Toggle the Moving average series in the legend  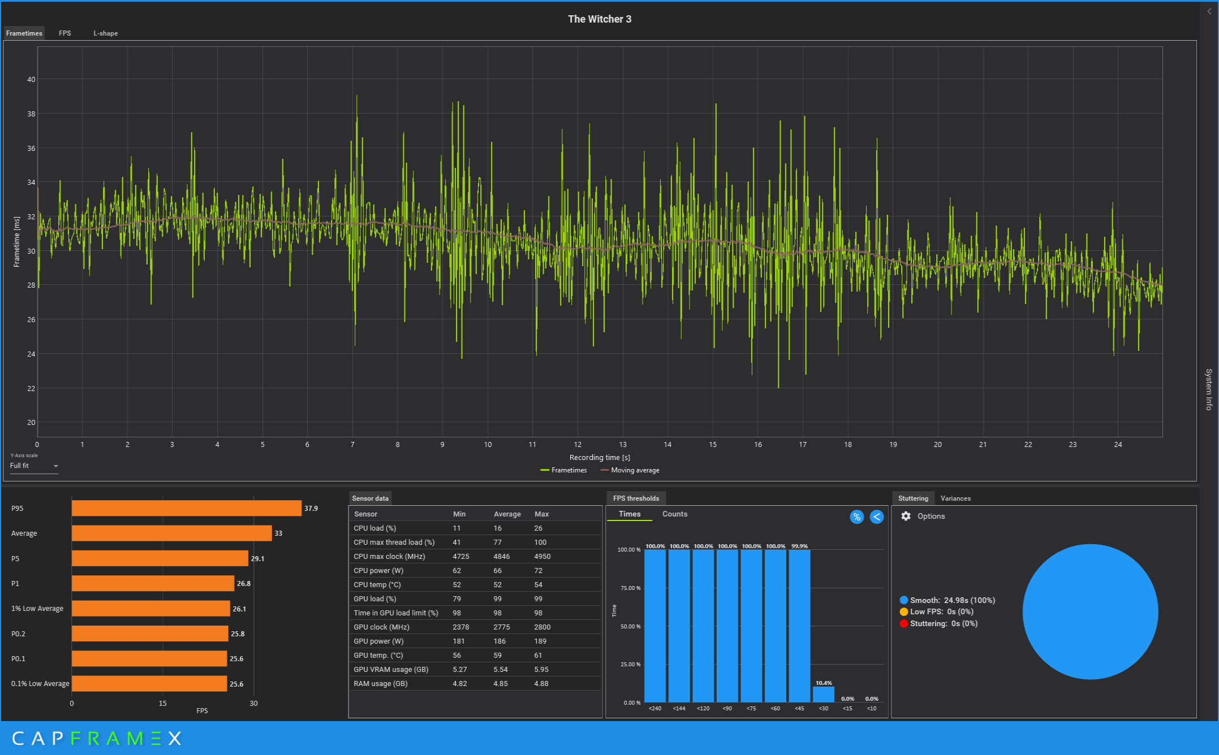click(x=630, y=470)
